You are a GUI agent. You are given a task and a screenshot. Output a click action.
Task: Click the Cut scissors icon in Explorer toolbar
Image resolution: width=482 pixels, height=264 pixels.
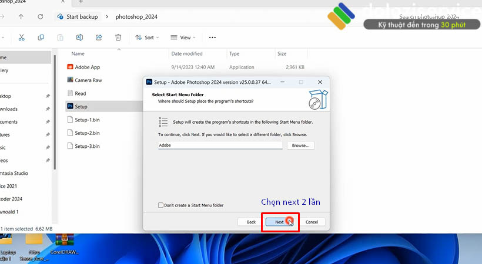pyautogui.click(x=21, y=38)
